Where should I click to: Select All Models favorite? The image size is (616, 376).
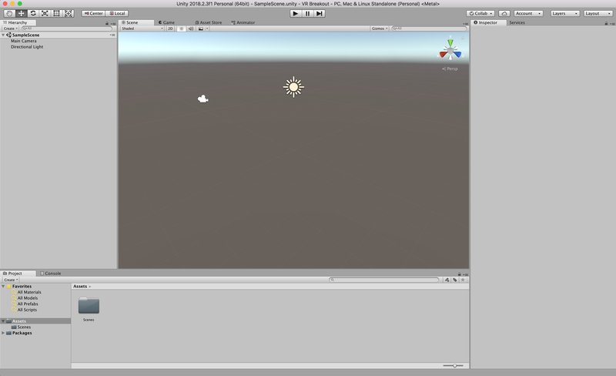(28, 298)
